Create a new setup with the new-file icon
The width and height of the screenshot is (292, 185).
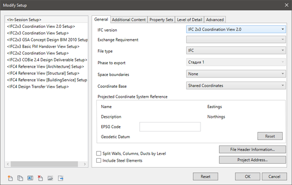pos(10,178)
